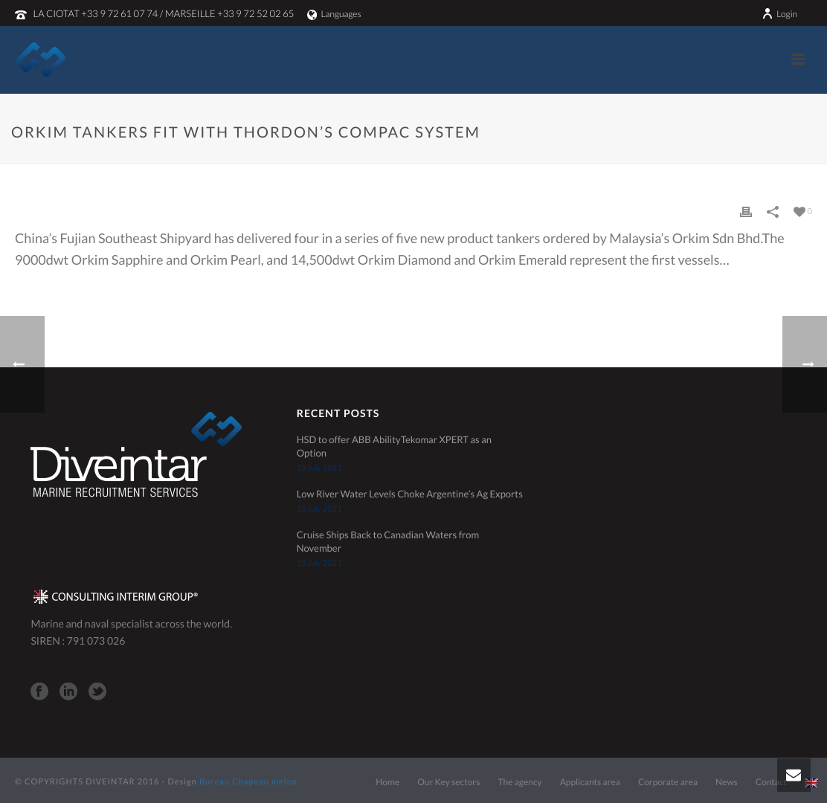
Task: Click the print icon above the article
Action: pos(746,211)
